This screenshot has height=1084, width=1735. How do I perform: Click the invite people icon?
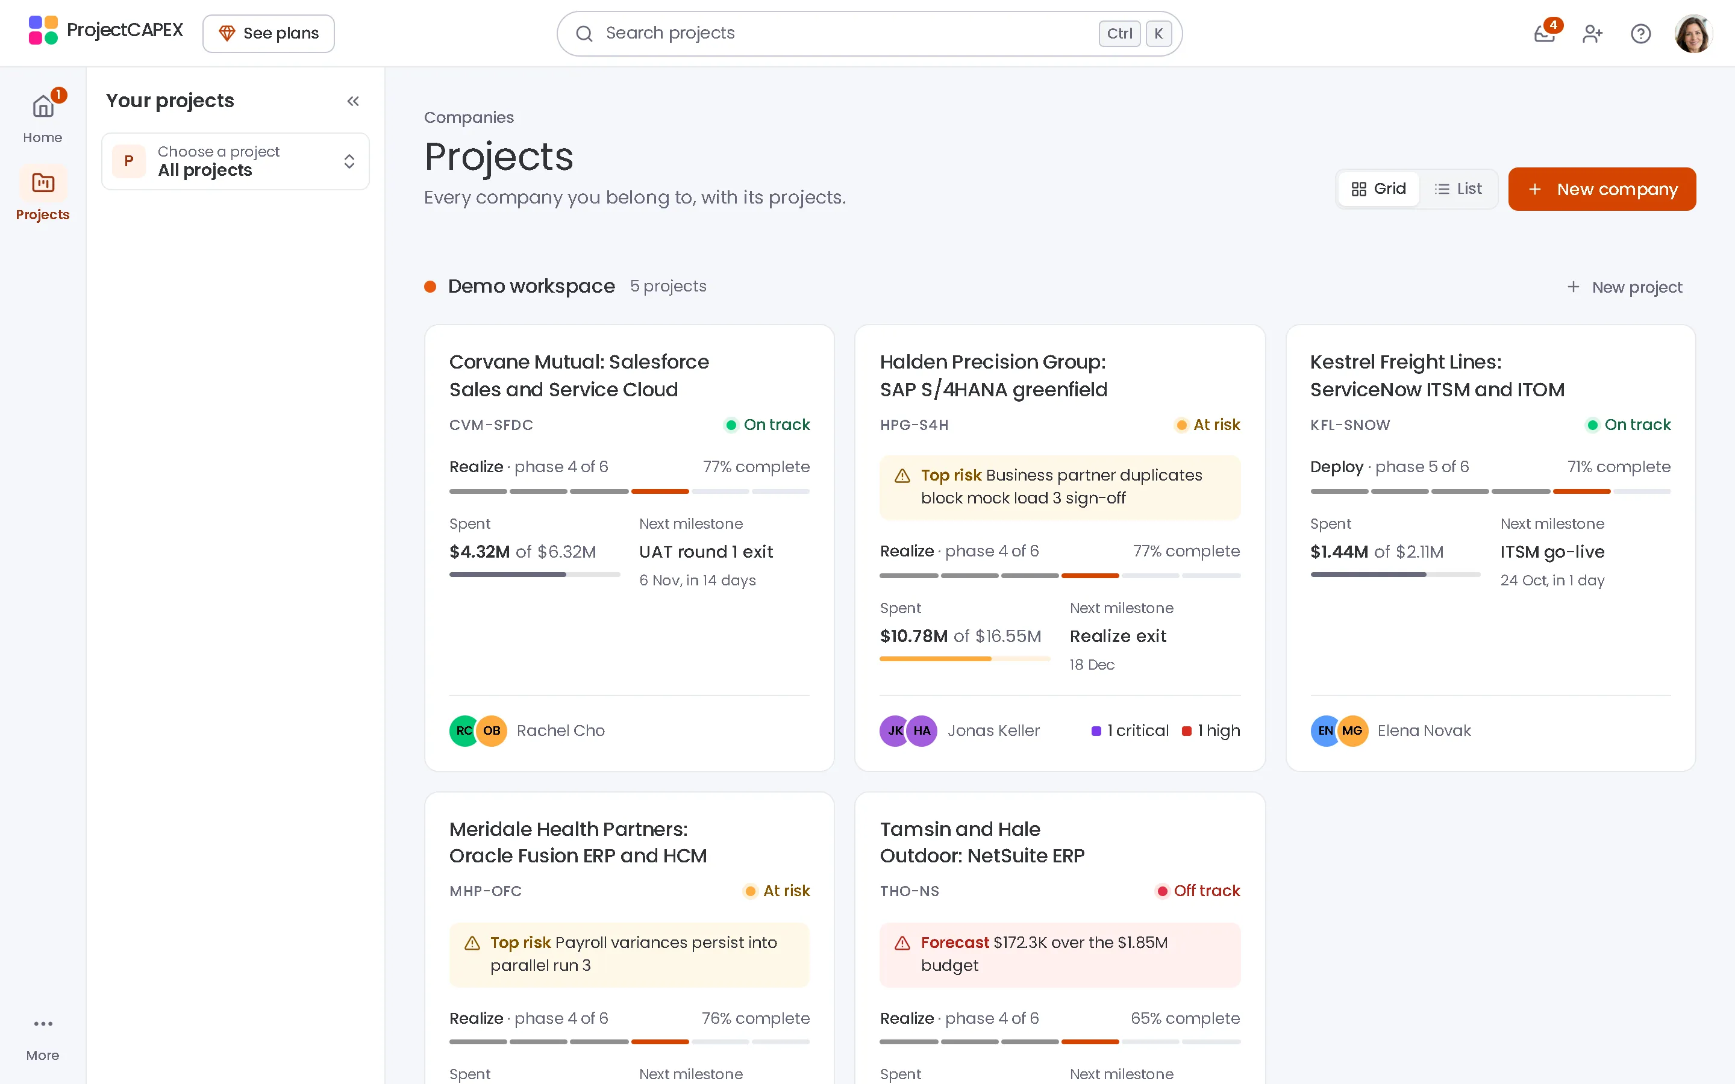point(1592,34)
